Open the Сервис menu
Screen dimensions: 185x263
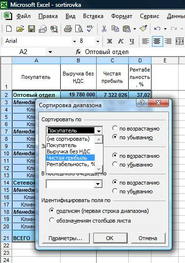150,16
